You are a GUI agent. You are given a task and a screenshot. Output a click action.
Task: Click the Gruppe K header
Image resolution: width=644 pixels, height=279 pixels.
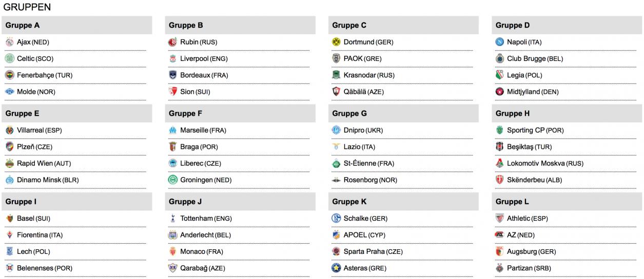click(x=349, y=202)
